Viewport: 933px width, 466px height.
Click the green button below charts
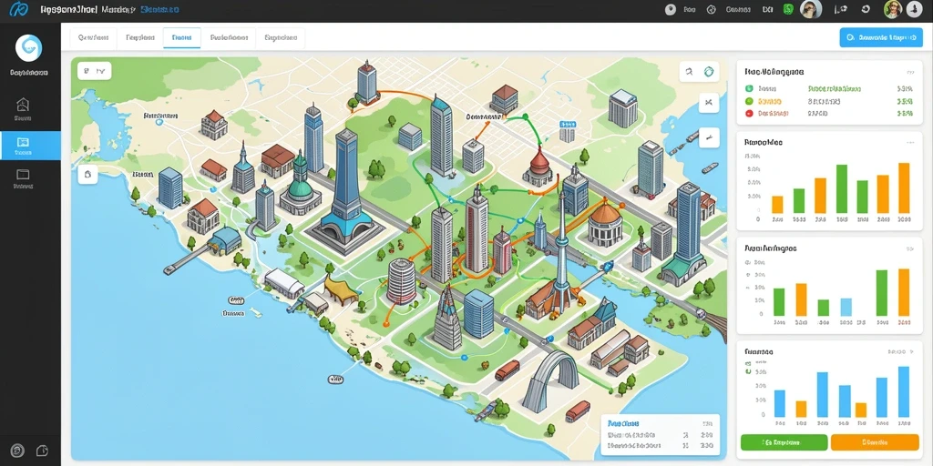784,442
